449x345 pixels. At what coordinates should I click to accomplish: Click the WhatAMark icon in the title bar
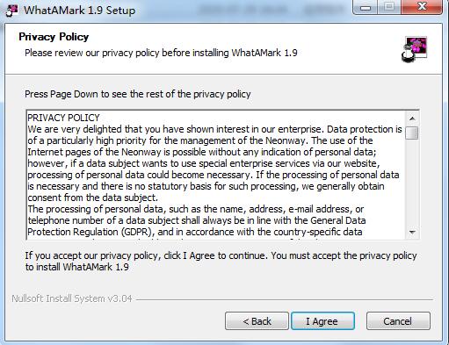(11, 11)
